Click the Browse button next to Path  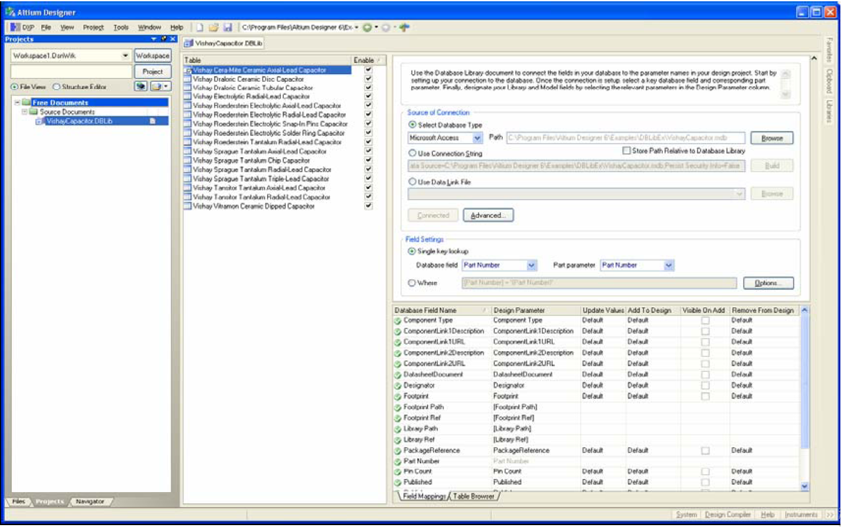click(x=772, y=138)
